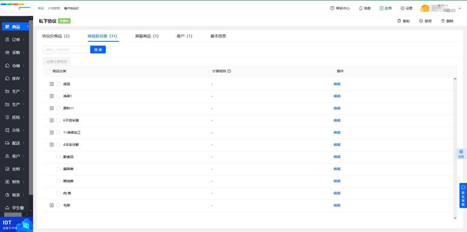The image size is (467, 232).
Task: Click the blue 搜索 button
Action: [x=98, y=50]
